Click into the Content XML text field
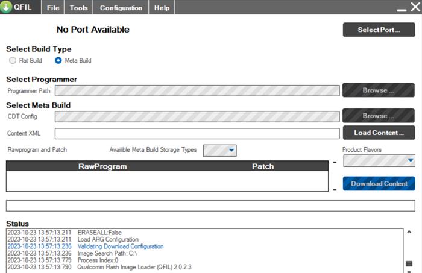 pos(197,133)
